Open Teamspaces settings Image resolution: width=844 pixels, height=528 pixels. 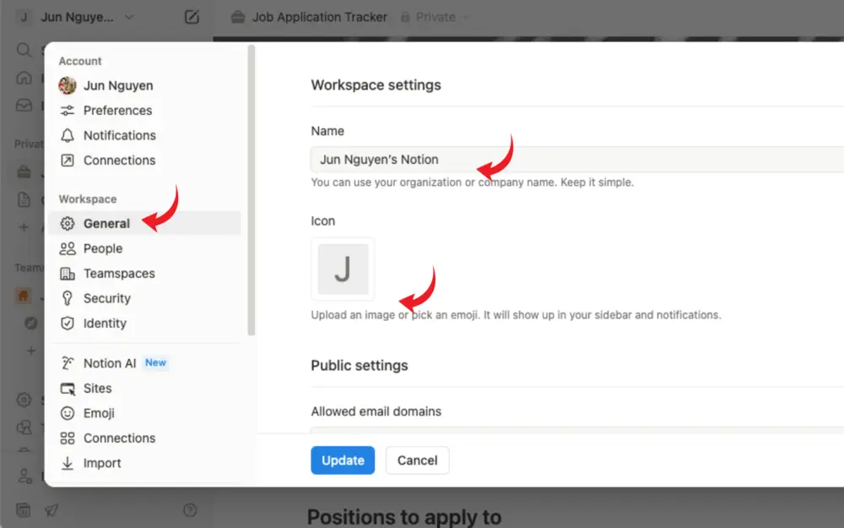pos(144,273)
